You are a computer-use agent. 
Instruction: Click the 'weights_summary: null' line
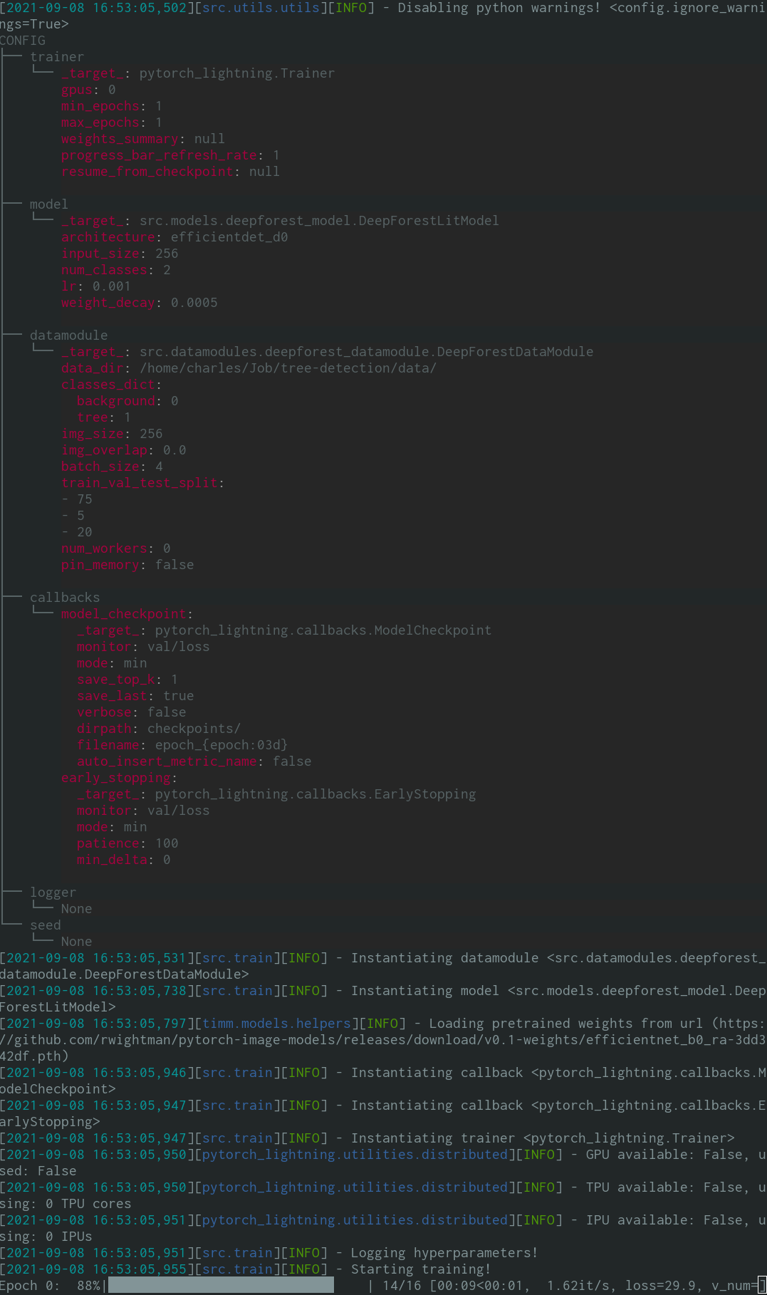pyautogui.click(x=143, y=139)
